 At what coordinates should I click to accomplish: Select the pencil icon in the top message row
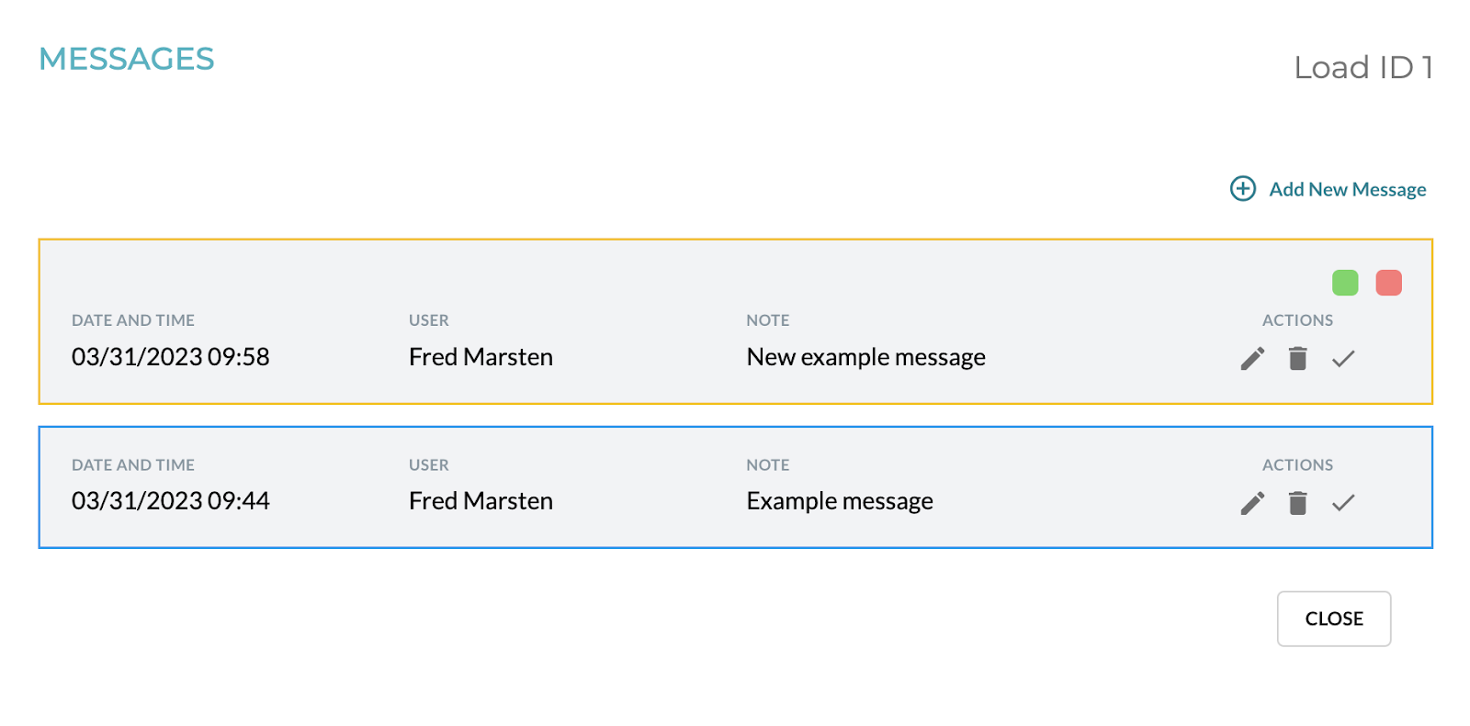(1251, 358)
